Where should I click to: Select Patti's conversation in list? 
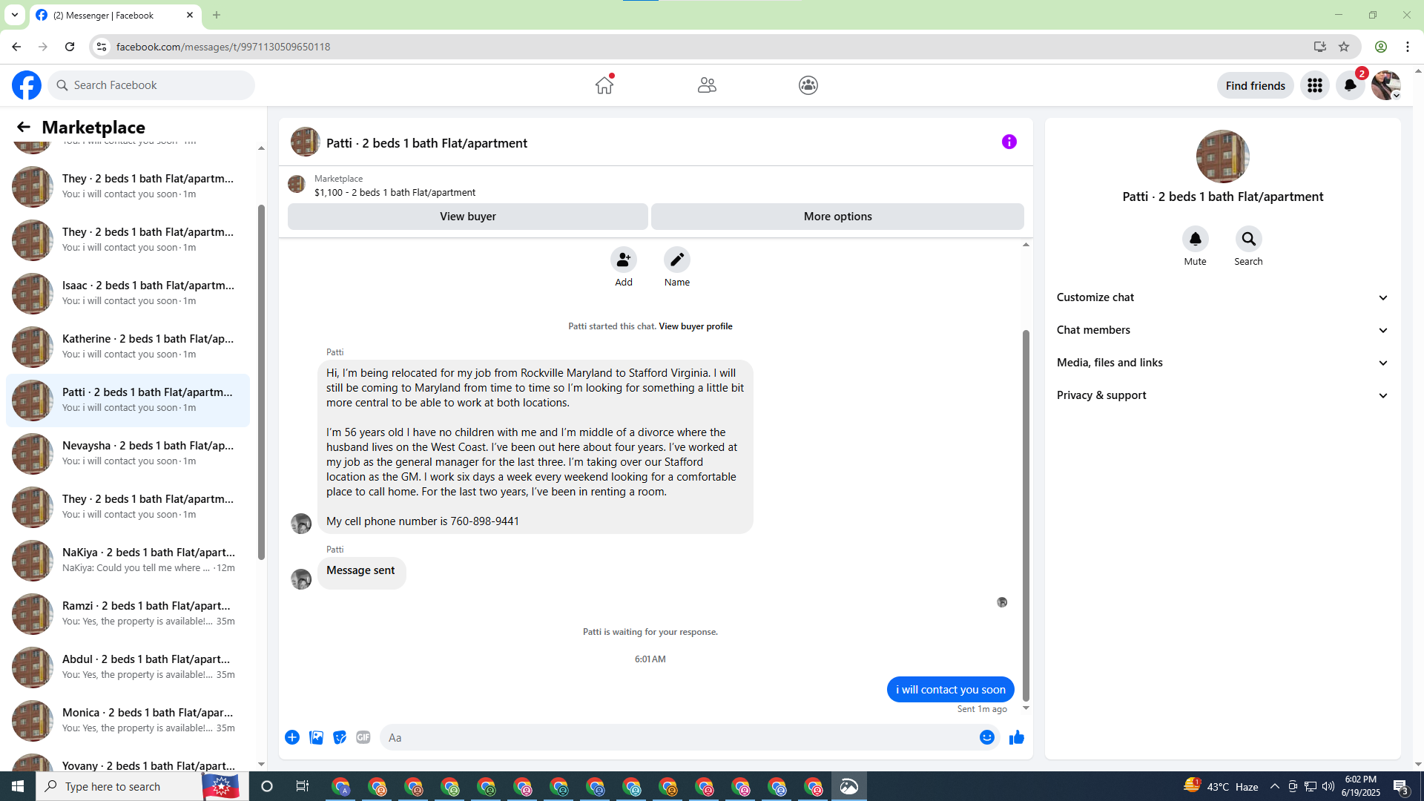coord(128,400)
